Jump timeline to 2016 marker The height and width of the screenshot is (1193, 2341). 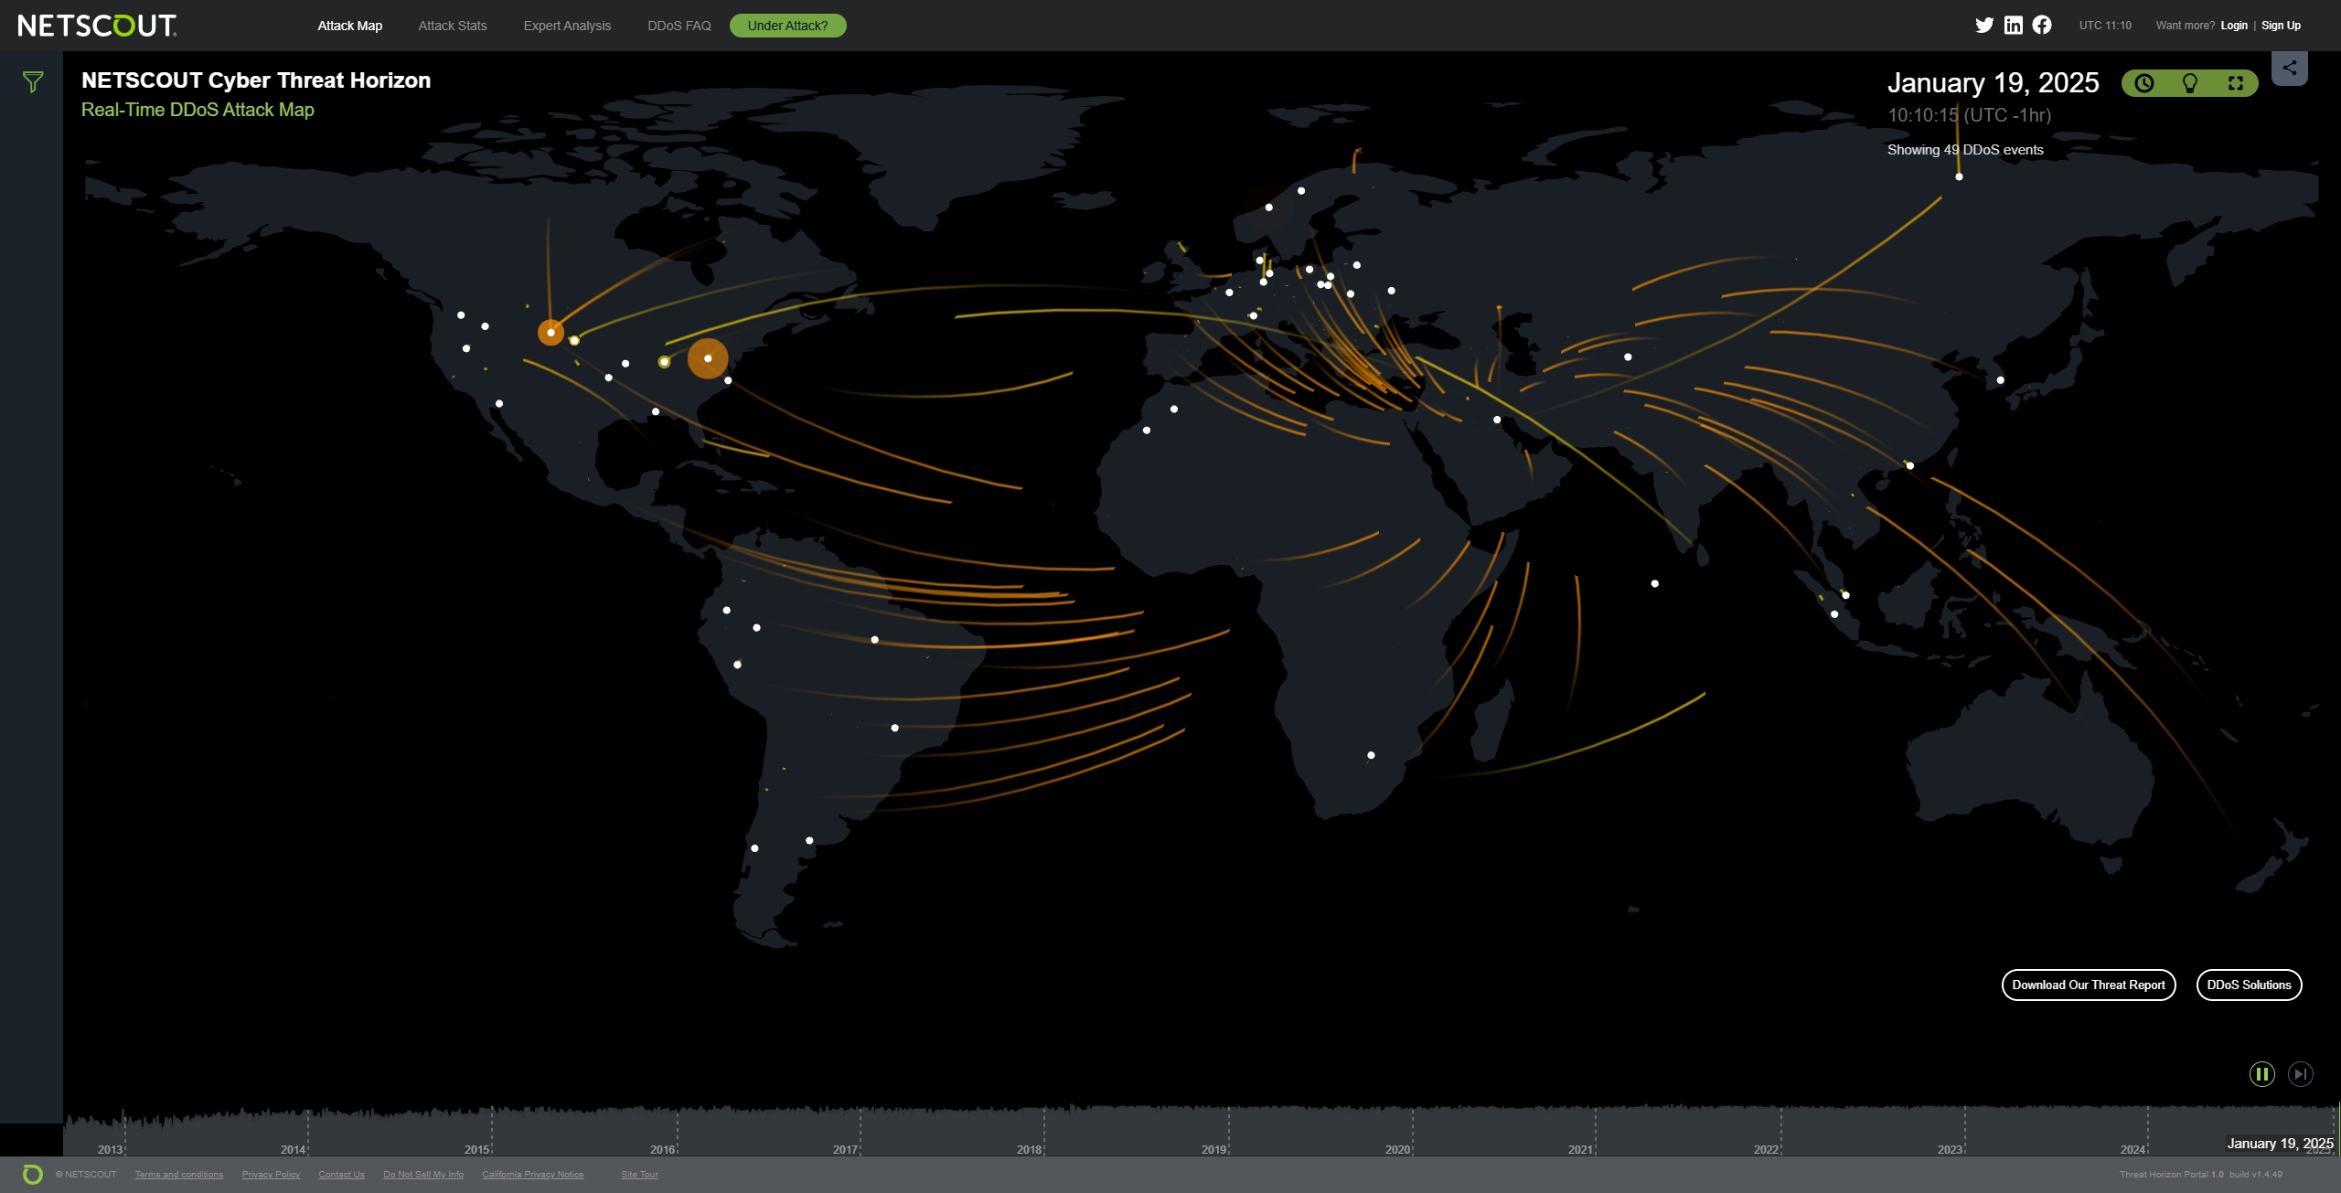click(x=662, y=1149)
